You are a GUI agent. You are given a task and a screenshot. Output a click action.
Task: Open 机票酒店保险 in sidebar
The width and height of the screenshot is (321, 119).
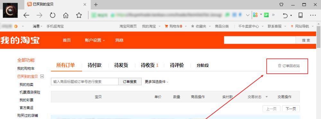click(x=30, y=92)
